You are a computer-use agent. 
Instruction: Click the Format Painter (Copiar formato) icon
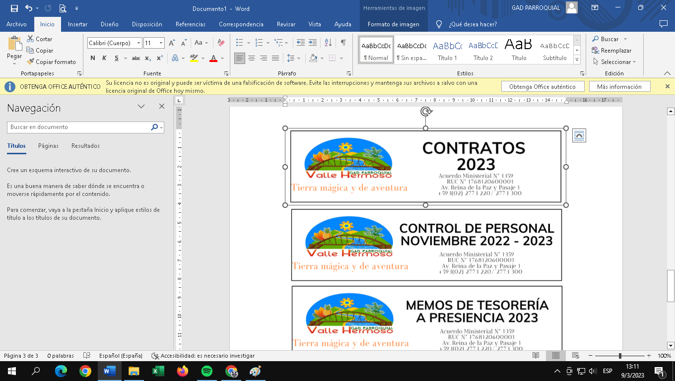click(x=31, y=62)
